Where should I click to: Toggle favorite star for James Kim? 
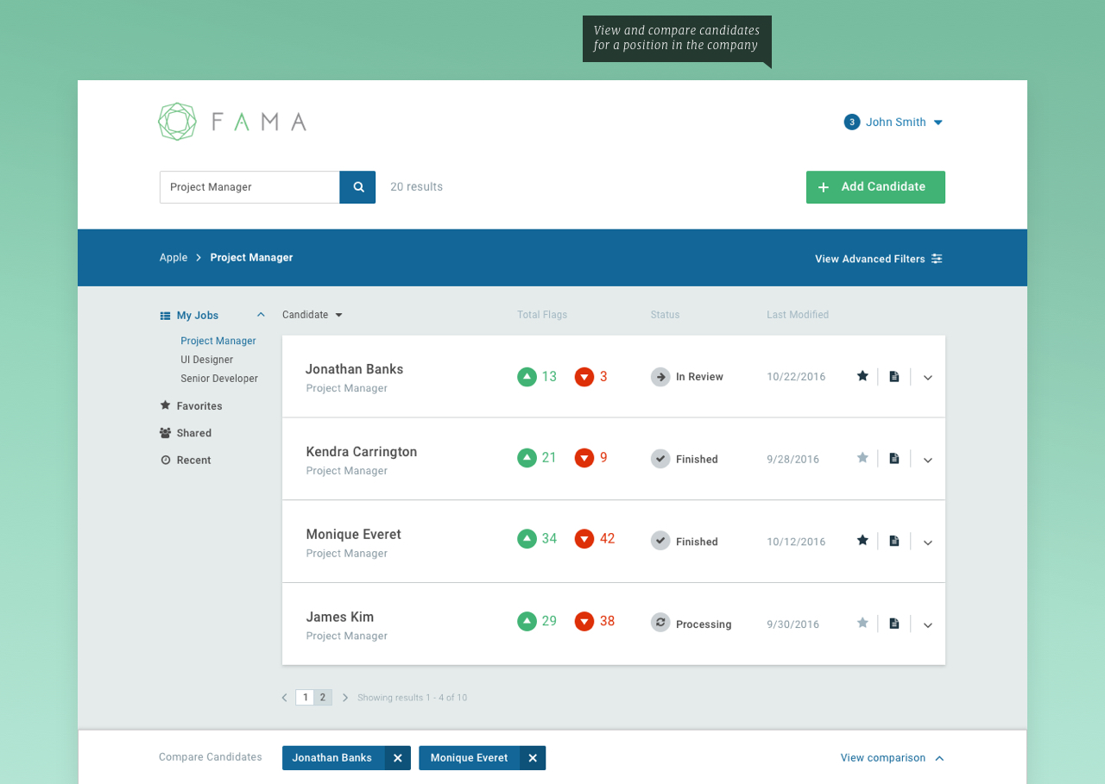point(862,623)
